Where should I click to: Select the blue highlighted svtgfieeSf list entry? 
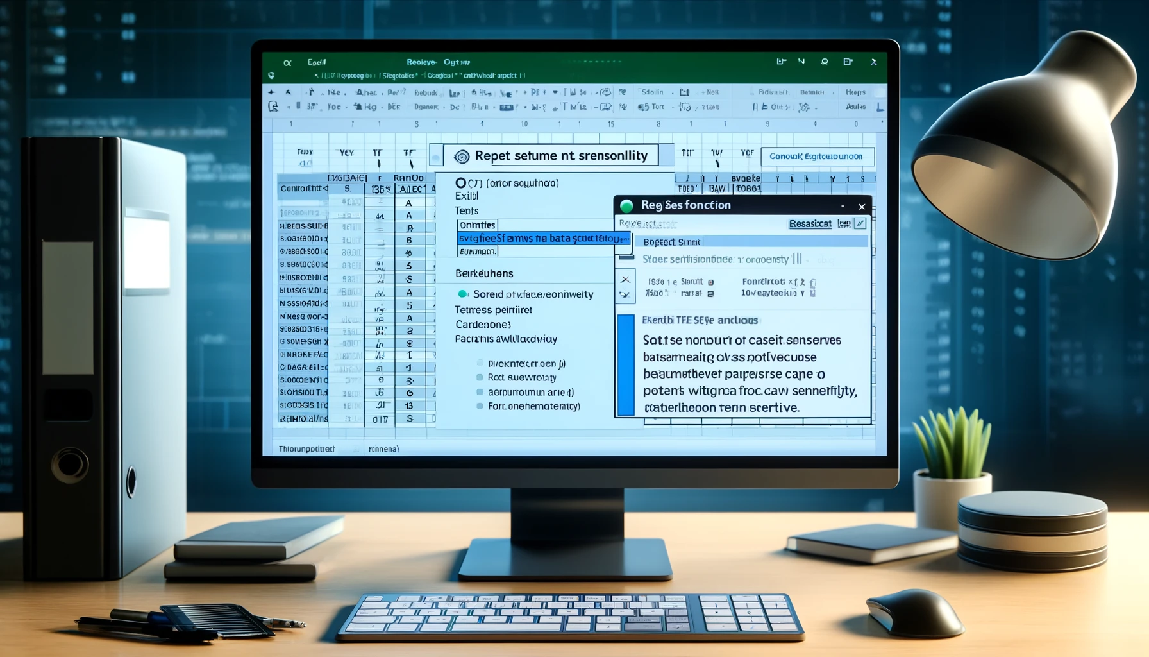coord(544,239)
